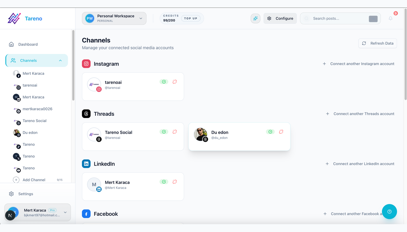Focus the Search posts field
407x232 pixels.
[340, 18]
